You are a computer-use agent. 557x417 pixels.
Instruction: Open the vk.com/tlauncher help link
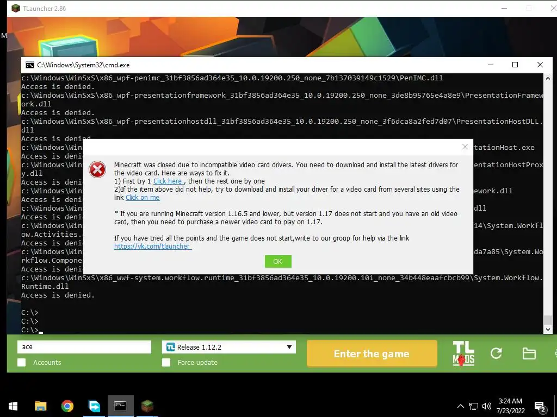click(153, 246)
